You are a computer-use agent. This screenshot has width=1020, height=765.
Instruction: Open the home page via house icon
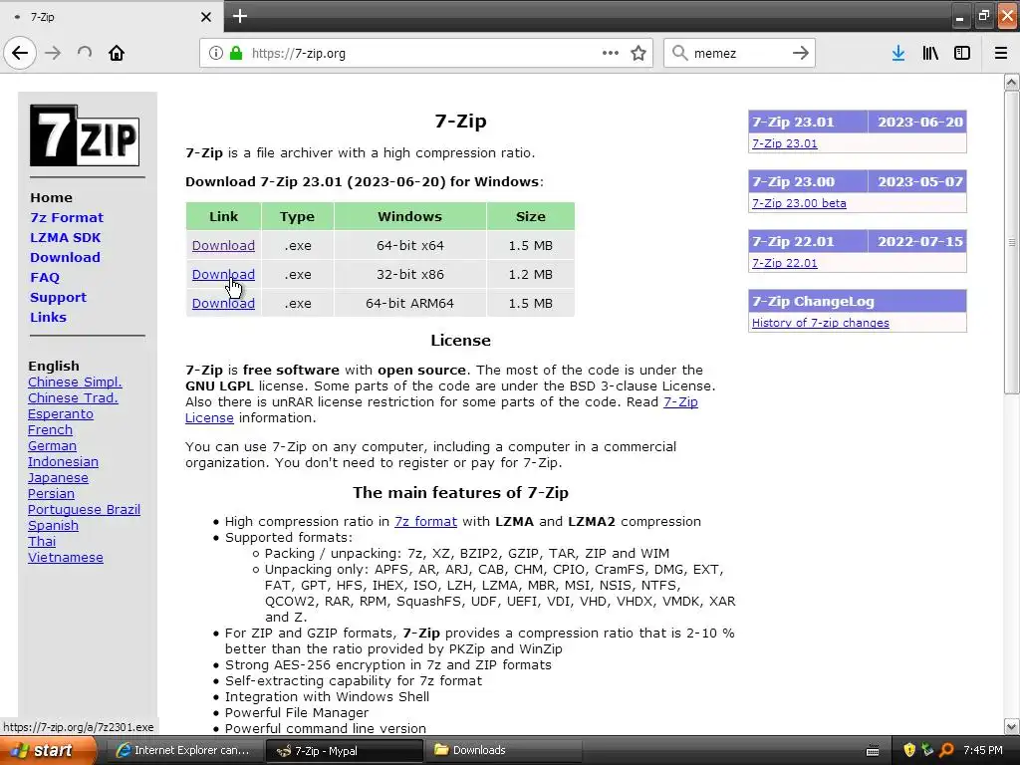tap(117, 53)
